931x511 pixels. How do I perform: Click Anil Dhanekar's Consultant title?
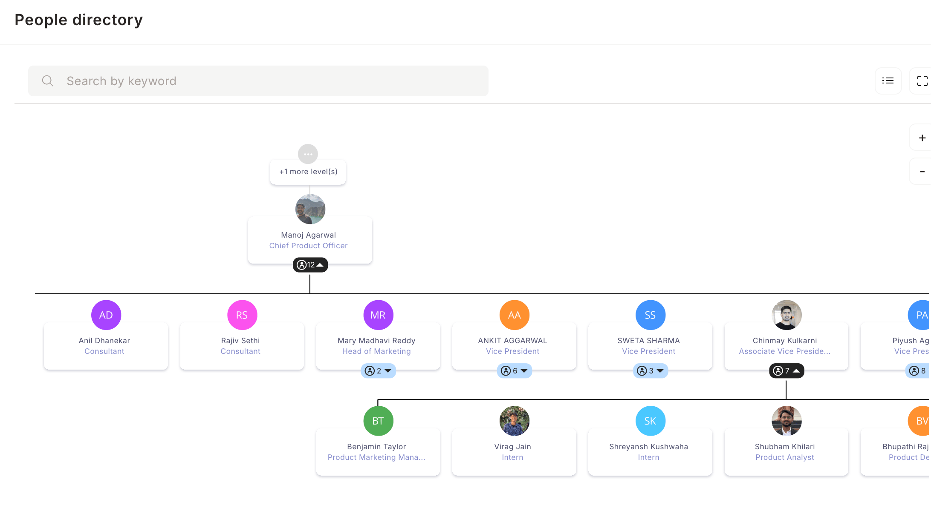(104, 351)
